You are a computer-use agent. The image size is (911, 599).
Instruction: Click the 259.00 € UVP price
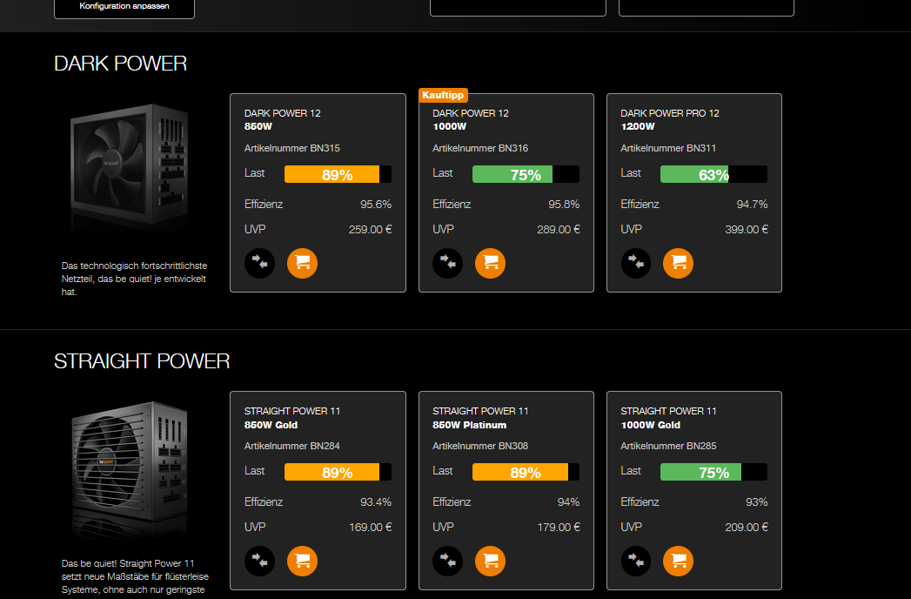click(x=370, y=230)
